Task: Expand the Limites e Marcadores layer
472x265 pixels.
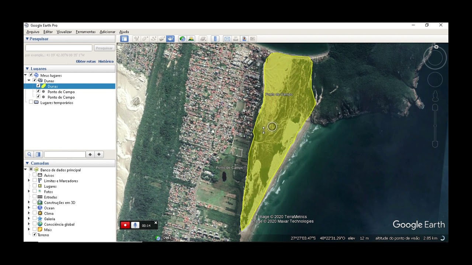Action: [29, 181]
